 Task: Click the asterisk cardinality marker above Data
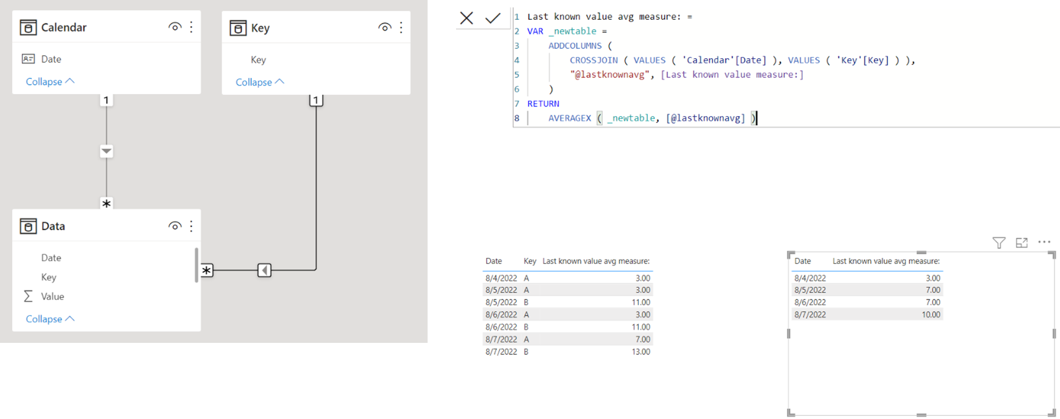point(106,204)
